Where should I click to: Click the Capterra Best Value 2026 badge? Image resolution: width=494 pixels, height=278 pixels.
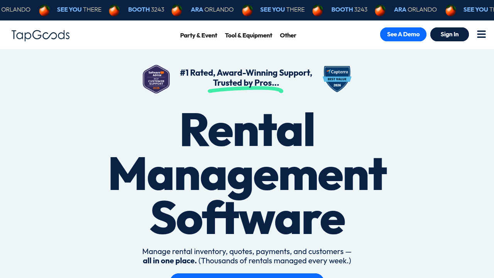[337, 79]
